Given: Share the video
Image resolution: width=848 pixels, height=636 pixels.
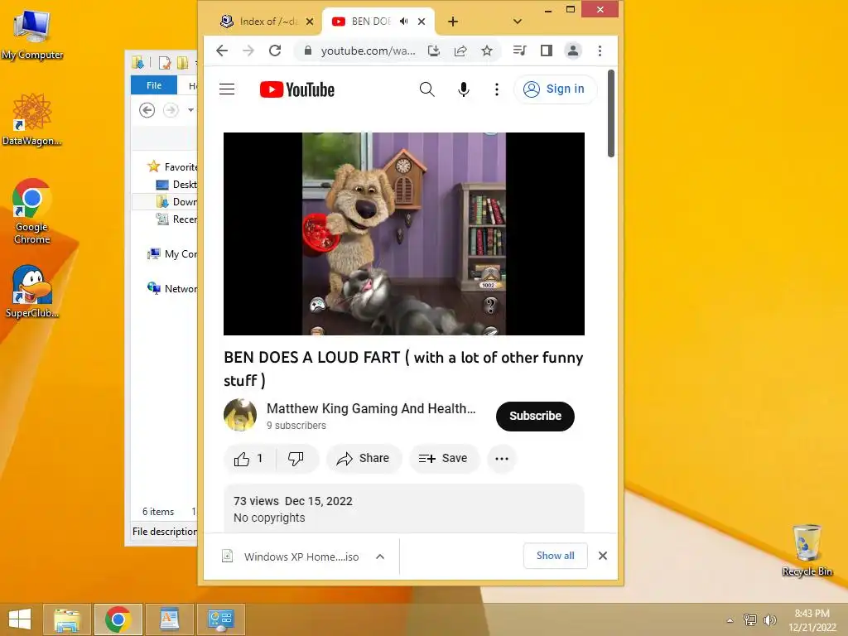Looking at the screenshot, I should pyautogui.click(x=364, y=459).
